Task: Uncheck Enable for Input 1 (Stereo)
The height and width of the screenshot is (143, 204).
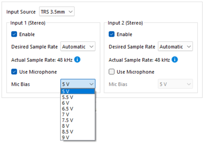Action: pos(14,34)
